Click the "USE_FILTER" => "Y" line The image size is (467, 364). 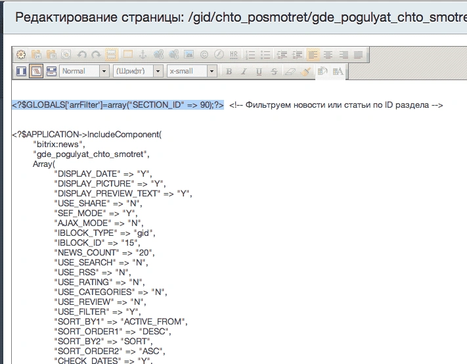[x=97, y=311]
